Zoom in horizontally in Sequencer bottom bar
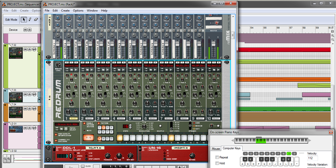 tap(9, 159)
